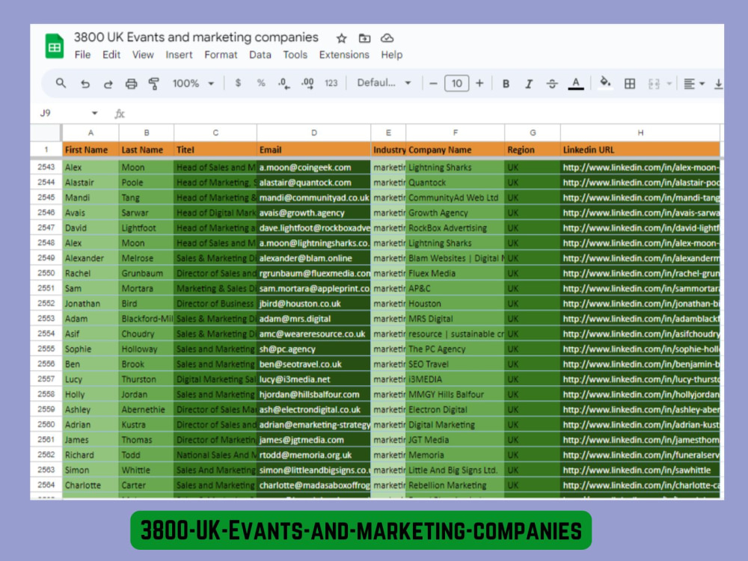Open horizontal align dropdown
This screenshot has width=748, height=561.
click(693, 84)
